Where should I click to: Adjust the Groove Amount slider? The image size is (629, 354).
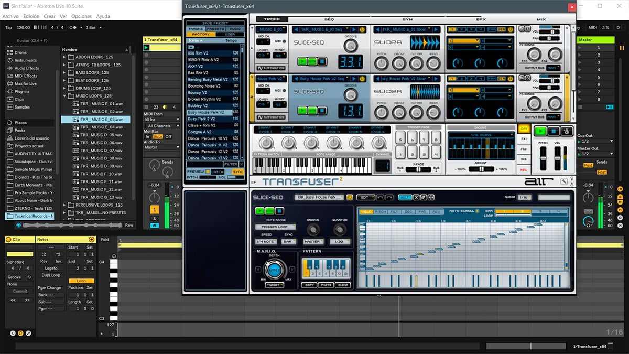[x=481, y=169]
